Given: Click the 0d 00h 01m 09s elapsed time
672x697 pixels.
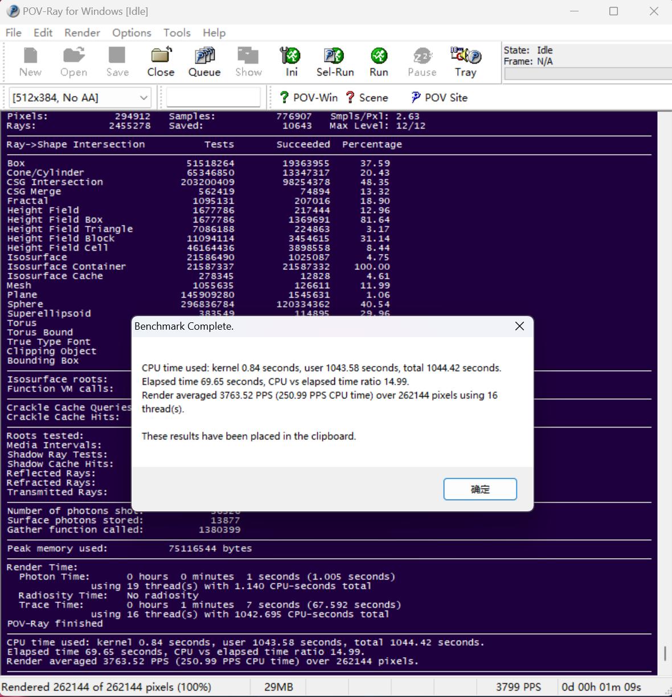Looking at the screenshot, I should pyautogui.click(x=601, y=687).
